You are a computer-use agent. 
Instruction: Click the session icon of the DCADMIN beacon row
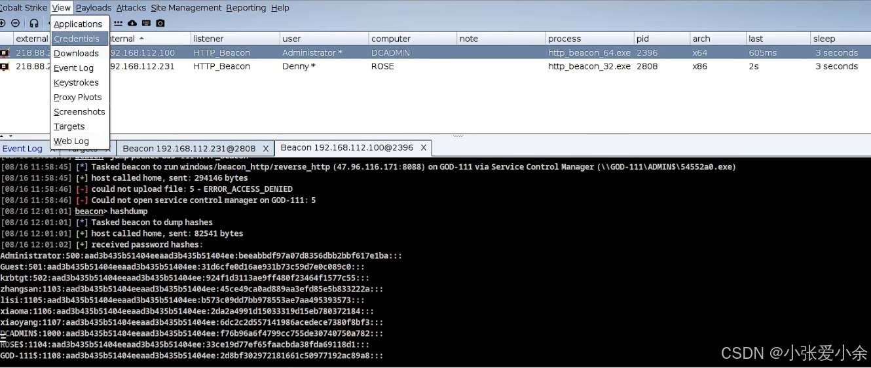pos(5,53)
